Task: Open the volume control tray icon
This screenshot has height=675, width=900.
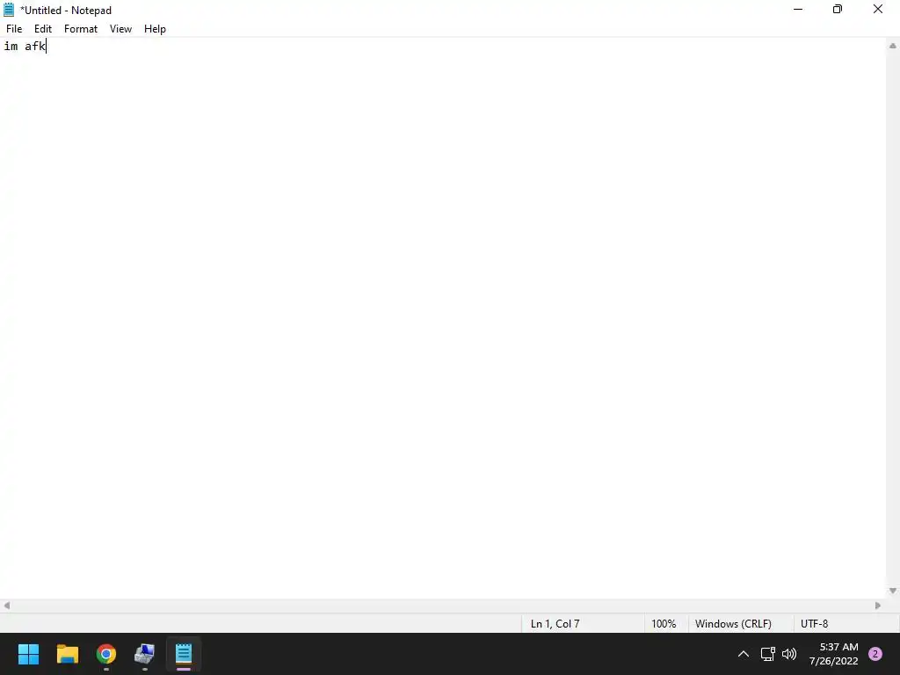Action: point(789,654)
